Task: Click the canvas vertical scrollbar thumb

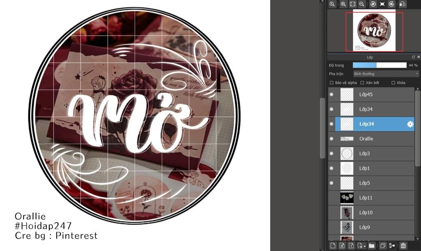Action: click(323, 128)
